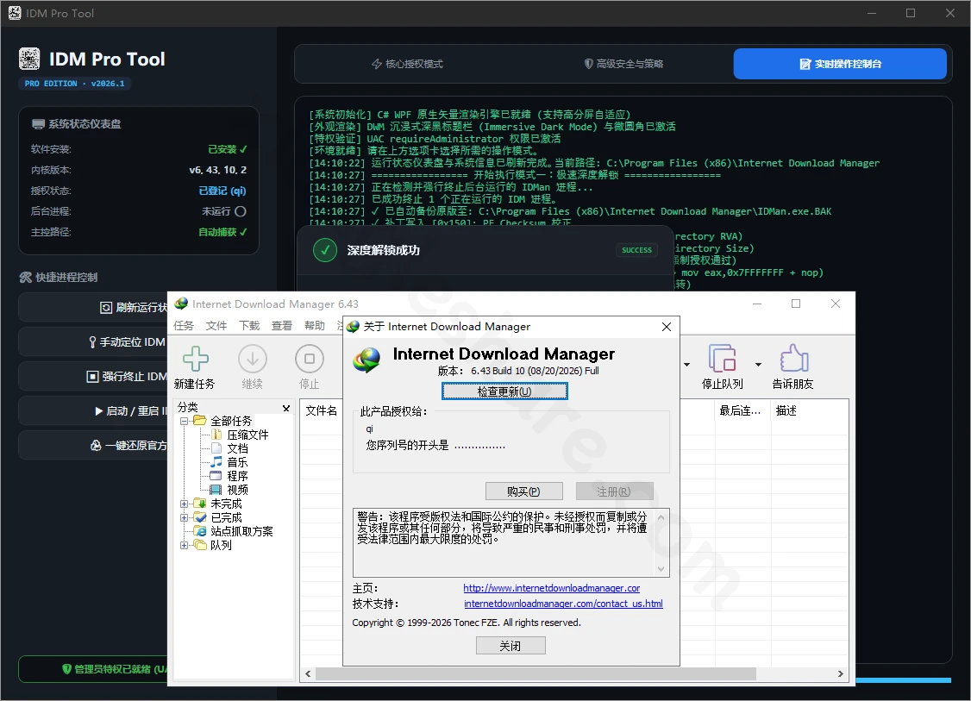Select the Documents (文档) category
971x701 pixels.
click(x=237, y=448)
